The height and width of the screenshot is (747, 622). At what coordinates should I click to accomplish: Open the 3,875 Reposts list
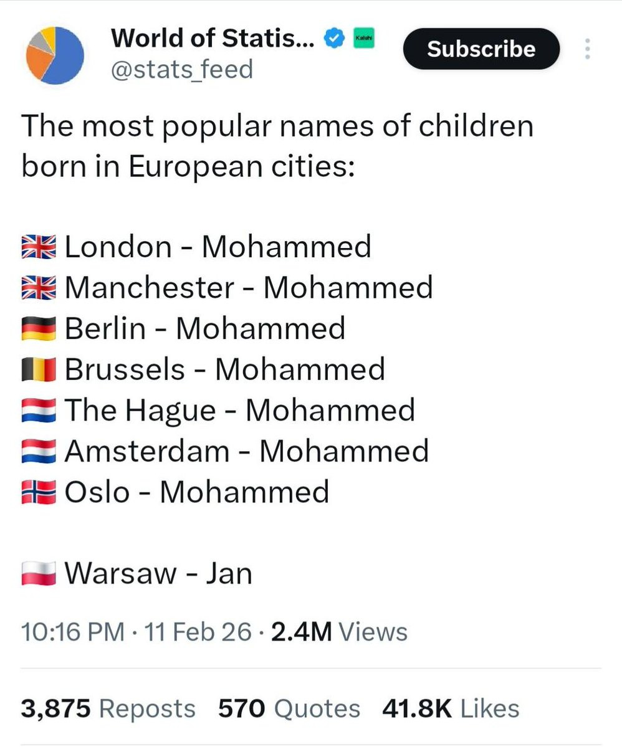click(x=108, y=709)
